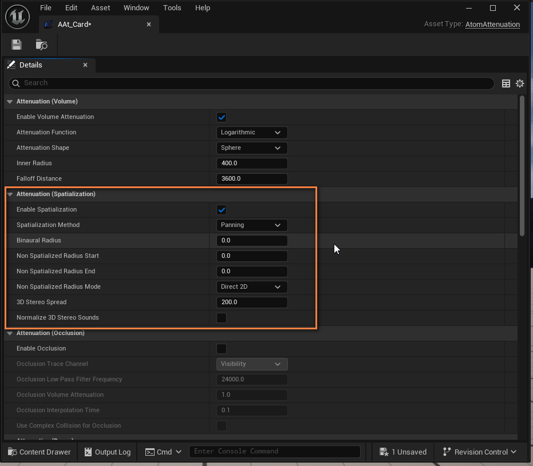Click the Spatialization Method label
533x466 pixels.
(x=48, y=225)
